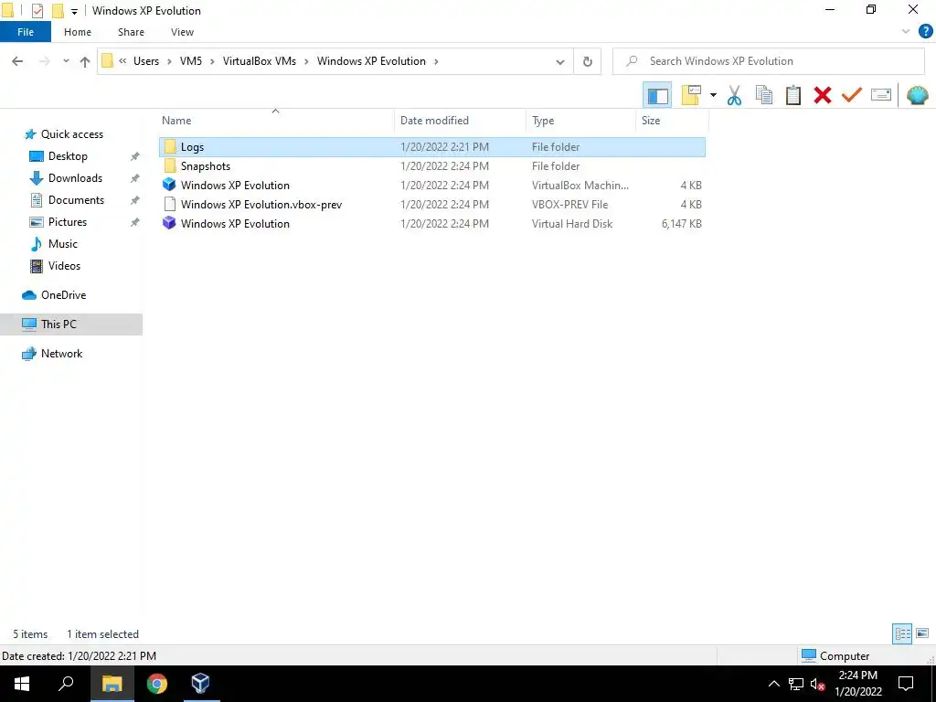This screenshot has height=702, width=936.
Task: Click the rename toolbar icon
Action: (x=880, y=95)
